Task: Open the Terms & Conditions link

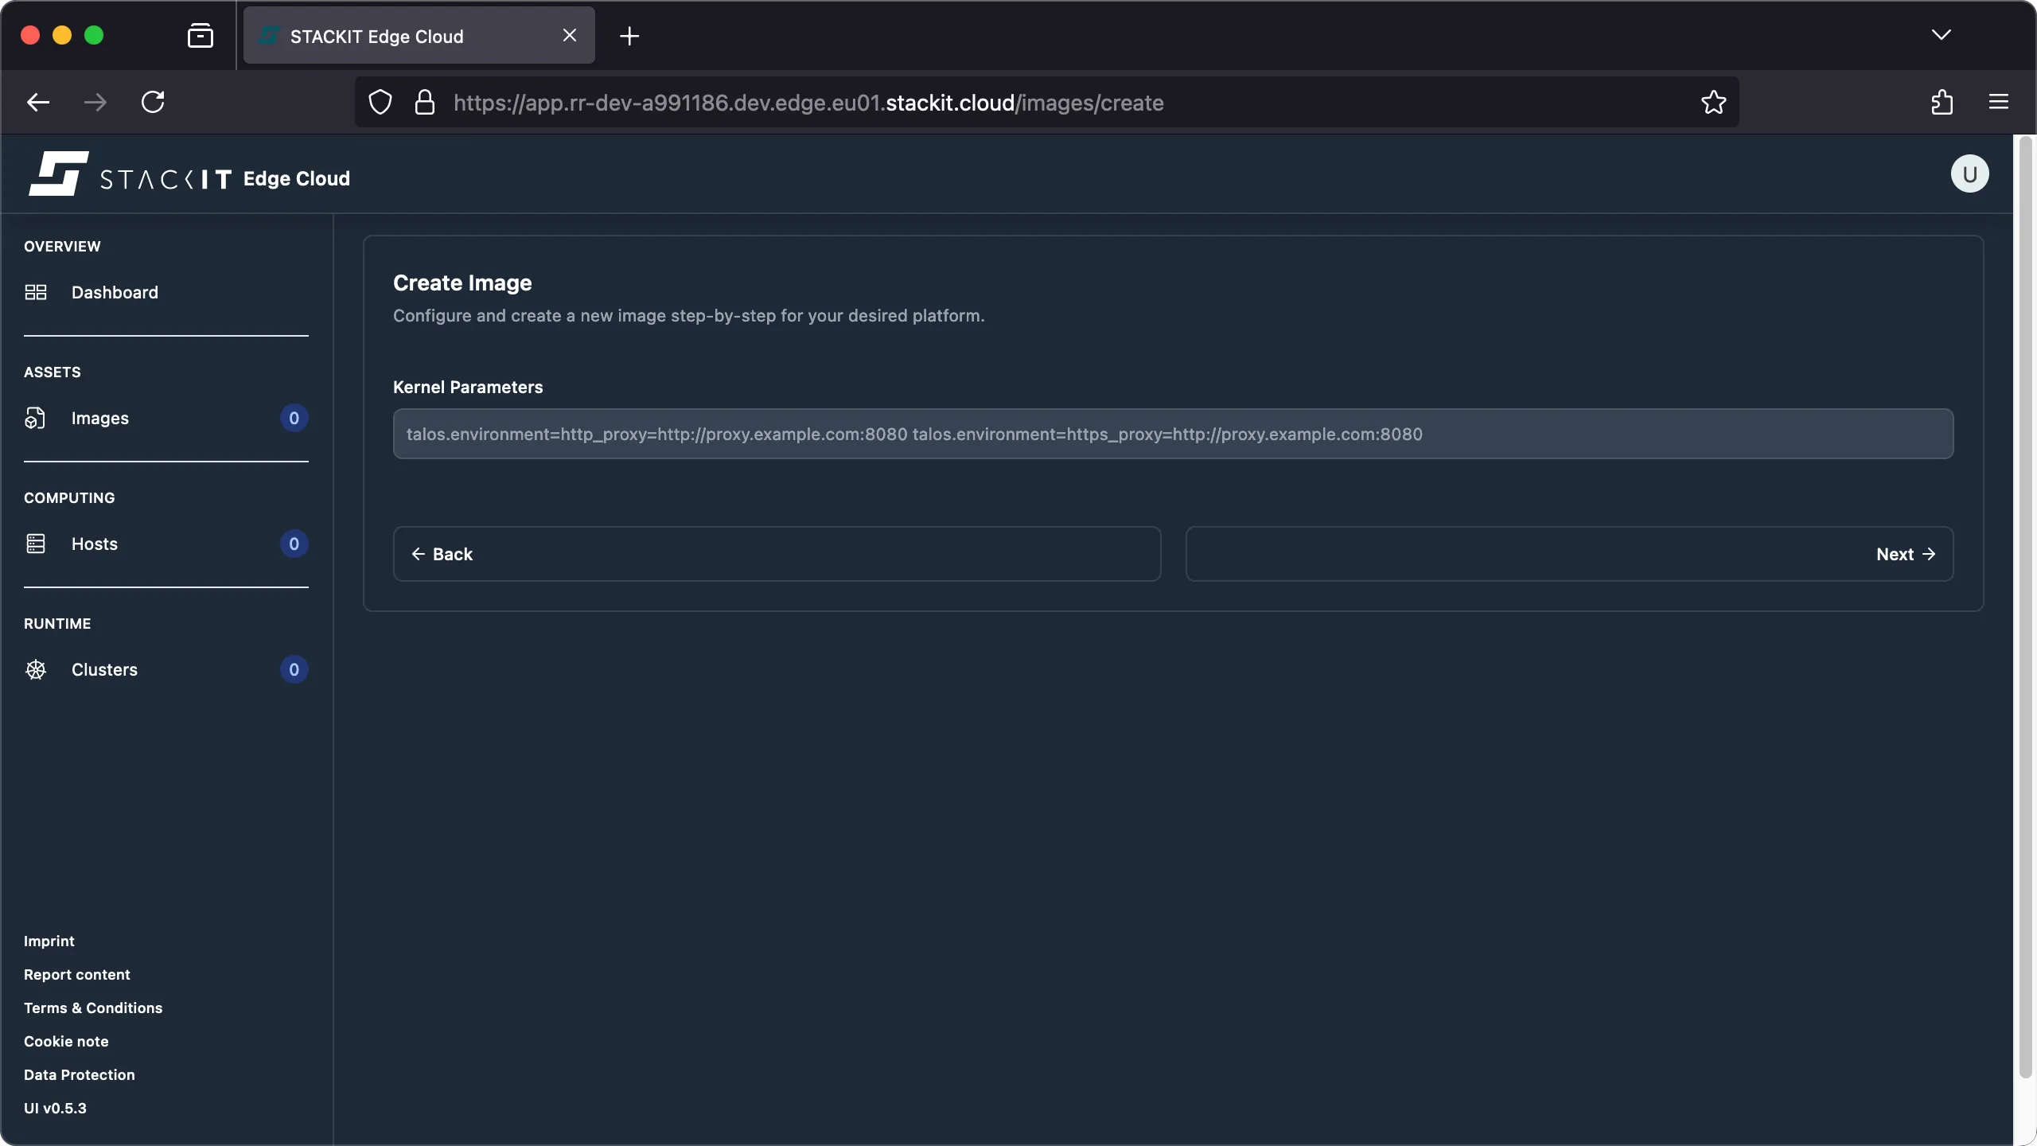Action: (x=92, y=1007)
